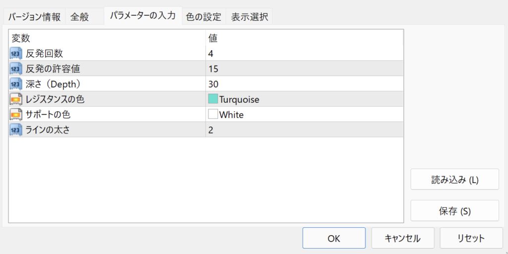Image resolution: width=508 pixels, height=254 pixels.
Task: Click the Turquoise color swatch
Action: pos(213,99)
